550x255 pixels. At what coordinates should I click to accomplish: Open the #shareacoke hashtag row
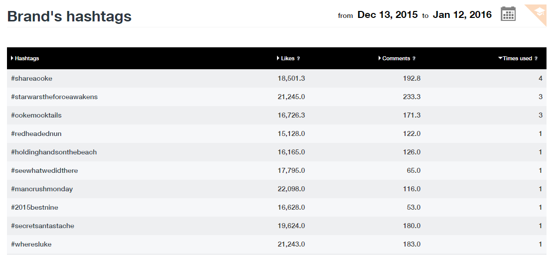(x=31, y=79)
